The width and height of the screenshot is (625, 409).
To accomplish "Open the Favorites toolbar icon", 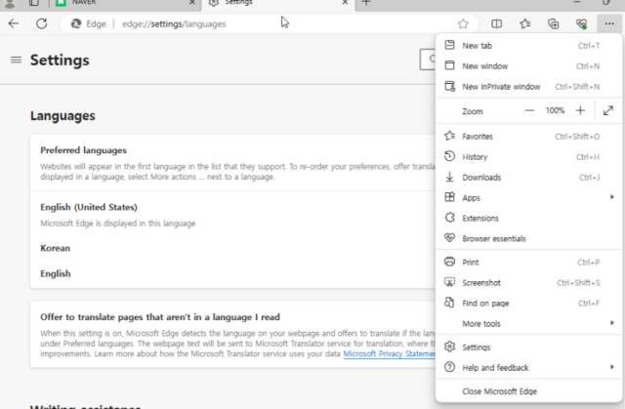I will 525,23.
